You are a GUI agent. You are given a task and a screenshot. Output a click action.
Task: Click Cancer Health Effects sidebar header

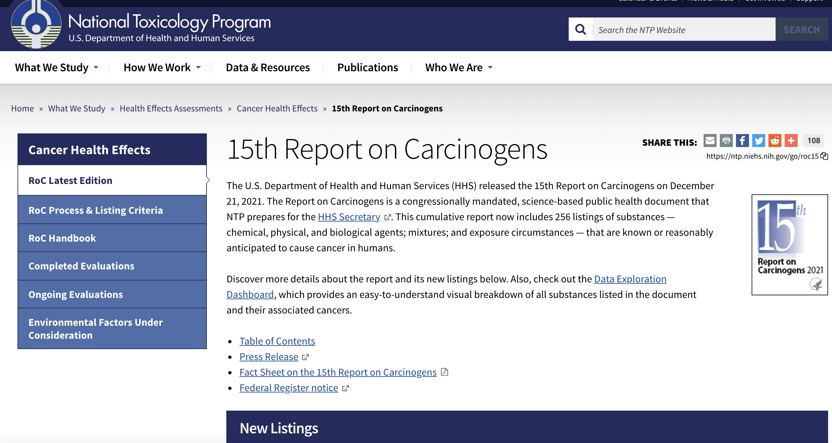point(112,150)
